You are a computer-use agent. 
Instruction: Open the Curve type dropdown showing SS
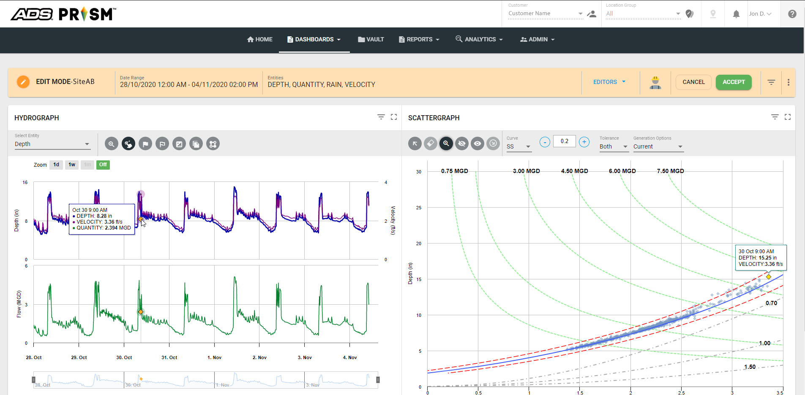(x=518, y=146)
